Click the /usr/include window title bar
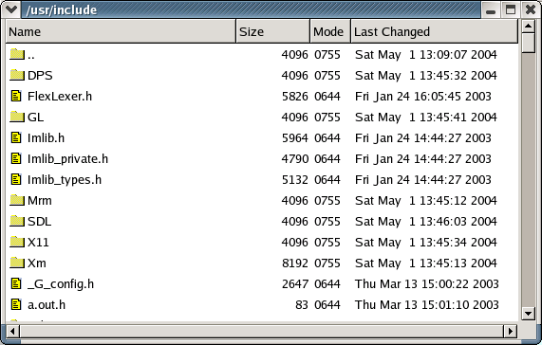The width and height of the screenshot is (542, 345). coord(251,9)
